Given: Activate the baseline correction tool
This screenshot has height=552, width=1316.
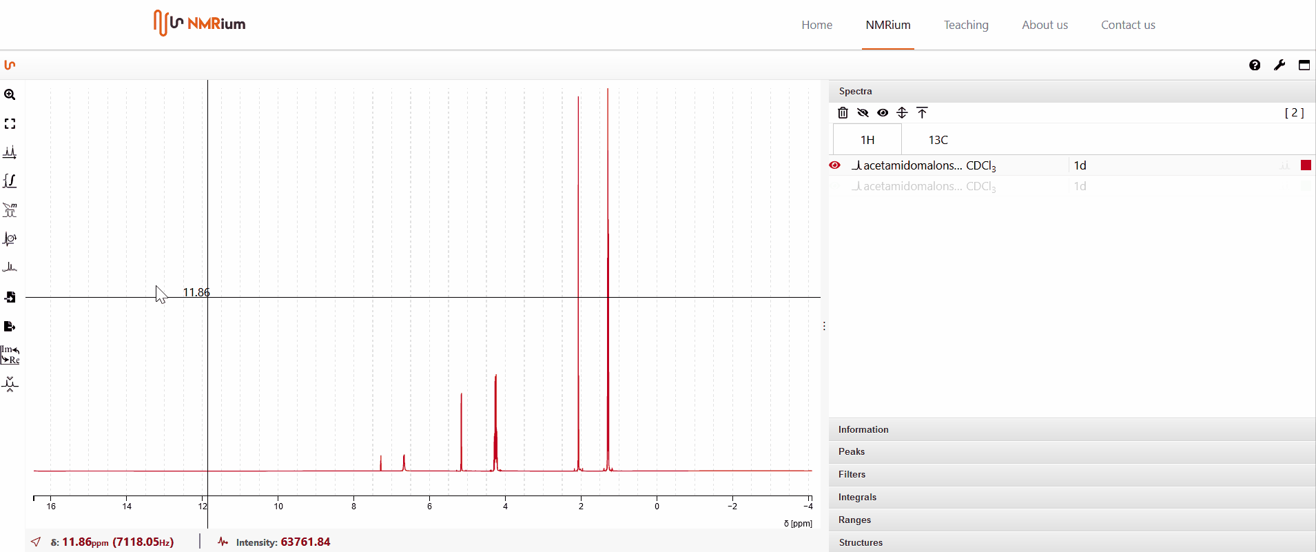Looking at the screenshot, I should point(10,267).
